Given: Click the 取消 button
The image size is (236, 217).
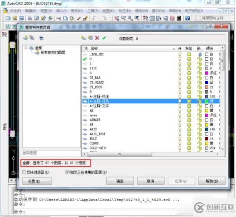Looking at the screenshot, I should pyautogui.click(x=151, y=181).
